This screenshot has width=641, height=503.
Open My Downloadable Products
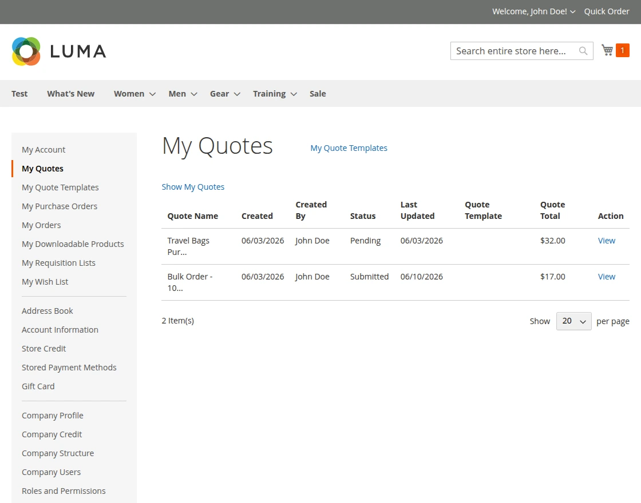click(x=73, y=243)
